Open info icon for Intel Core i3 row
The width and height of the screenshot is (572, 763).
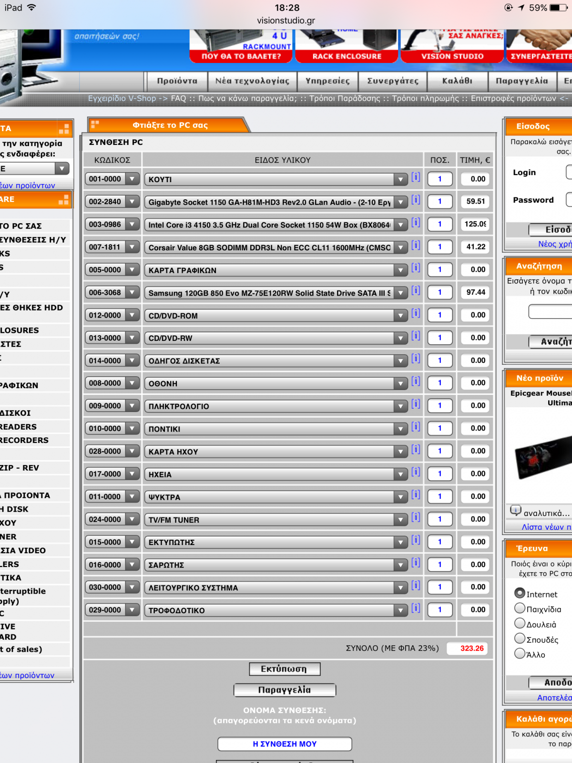[x=416, y=222]
